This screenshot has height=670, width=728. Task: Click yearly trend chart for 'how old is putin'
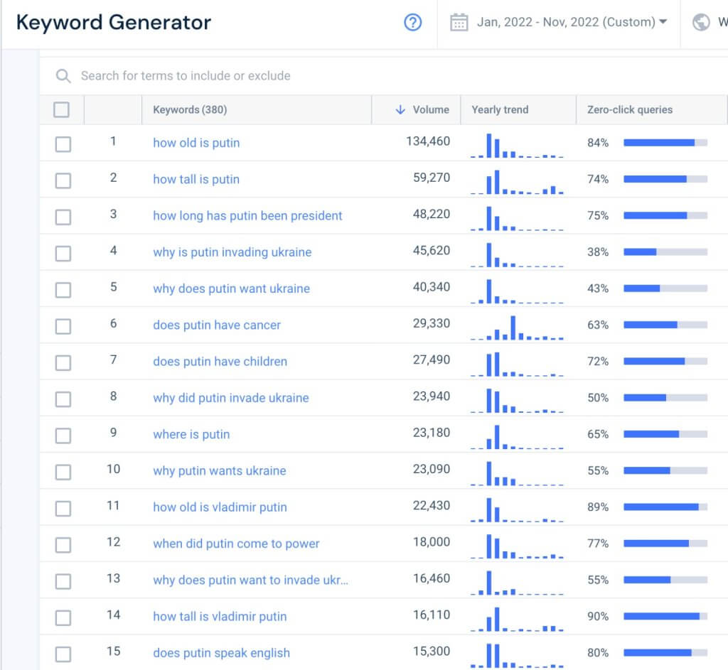pos(517,144)
